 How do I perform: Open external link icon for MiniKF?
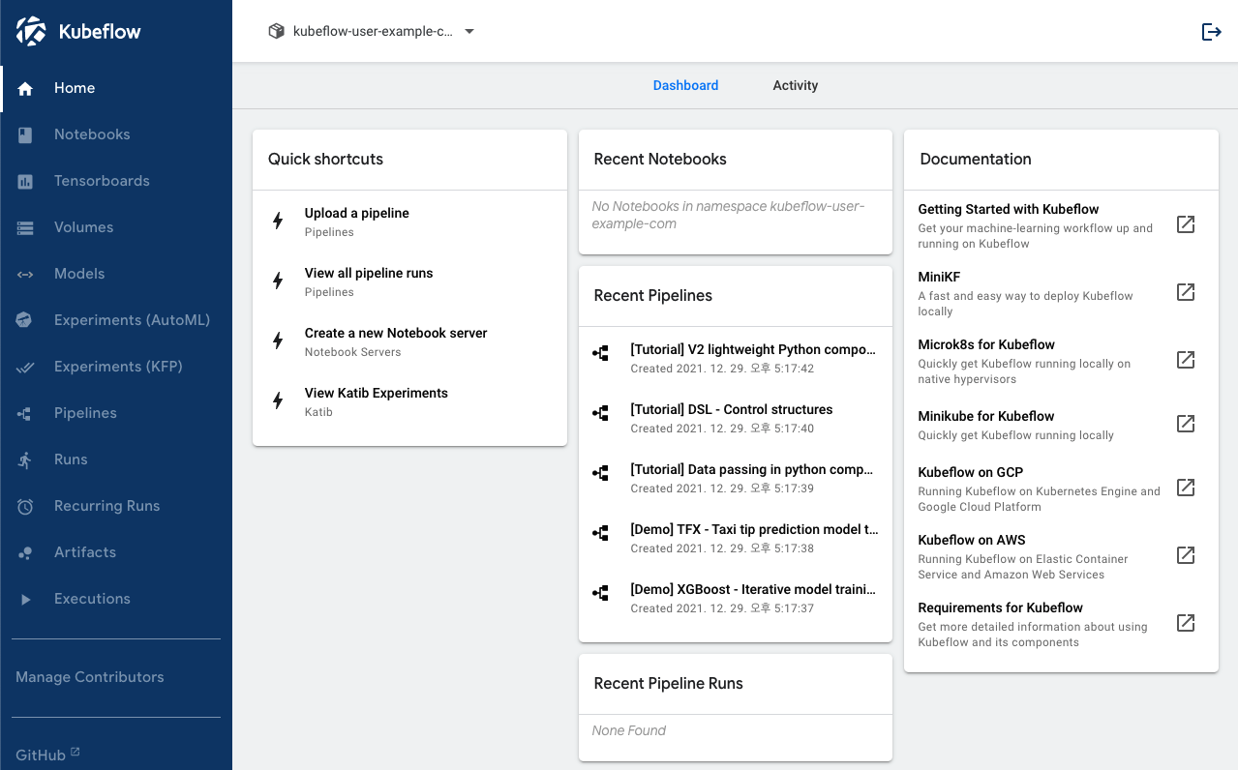point(1185,292)
